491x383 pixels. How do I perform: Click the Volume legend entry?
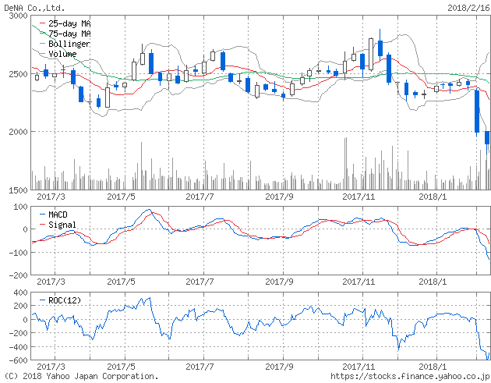(62, 55)
